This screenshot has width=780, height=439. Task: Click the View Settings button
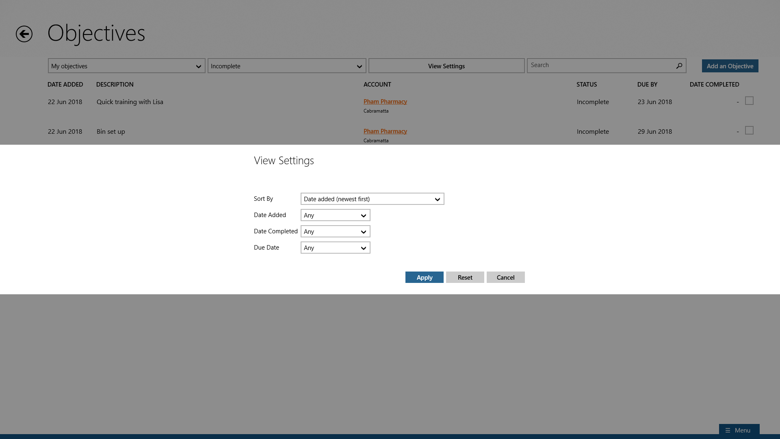[446, 66]
